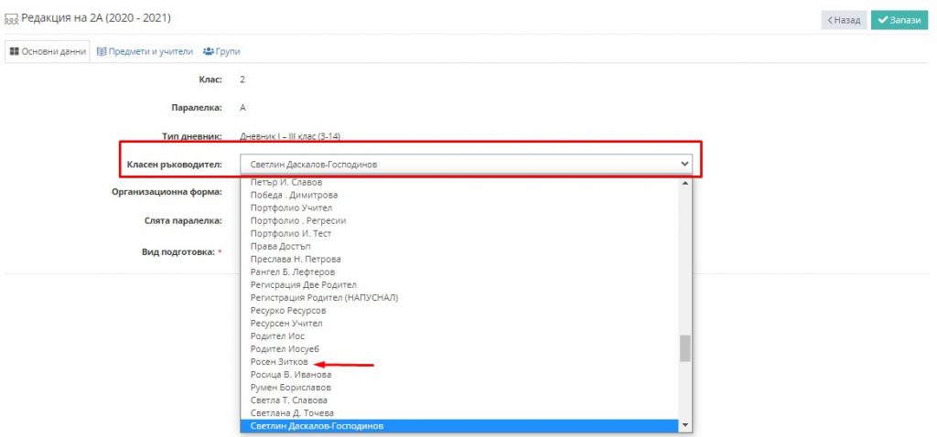Pick Светлин Даскалов-Господинов highlighted option
The width and height of the screenshot is (937, 437).
[x=317, y=426]
